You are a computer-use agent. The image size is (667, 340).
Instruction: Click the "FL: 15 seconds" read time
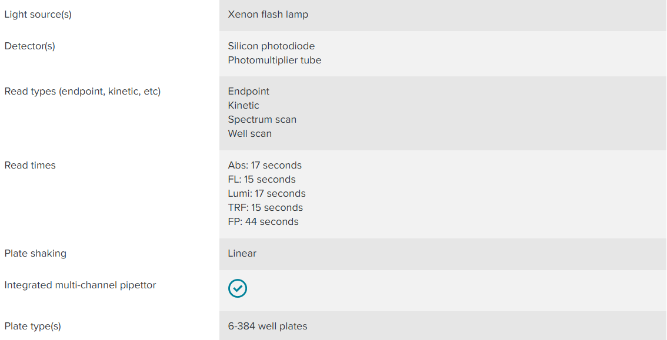pyautogui.click(x=262, y=180)
